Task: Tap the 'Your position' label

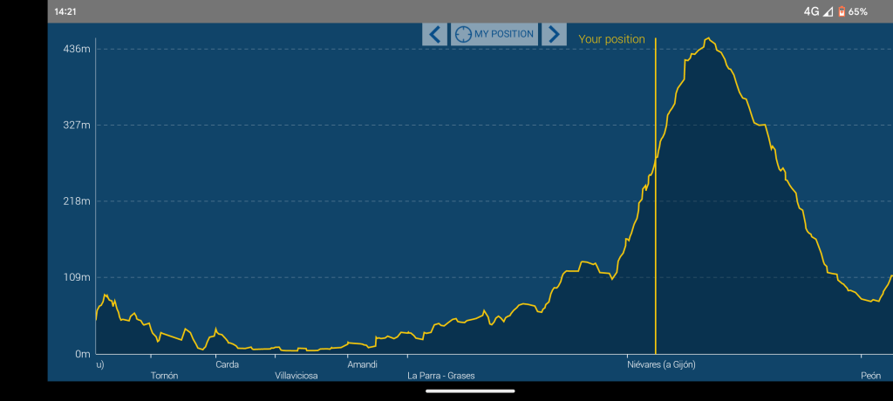Action: pyautogui.click(x=611, y=39)
